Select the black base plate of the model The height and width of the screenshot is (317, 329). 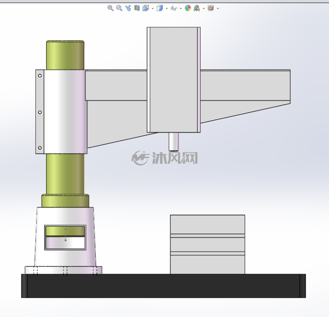click(x=163, y=286)
